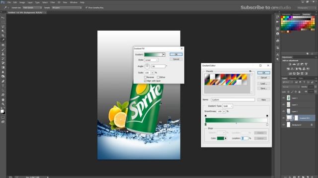Add a Brightness/Contrast adjustment
Viewport: 318px width, 178px height.
click(x=290, y=64)
